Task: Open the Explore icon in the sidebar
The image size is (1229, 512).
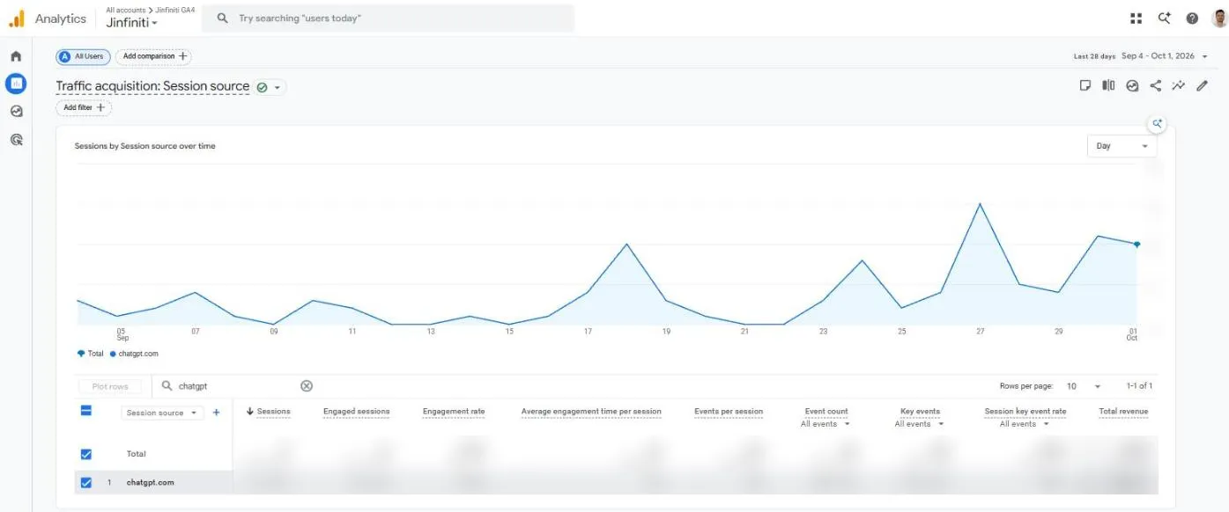Action: coord(16,112)
